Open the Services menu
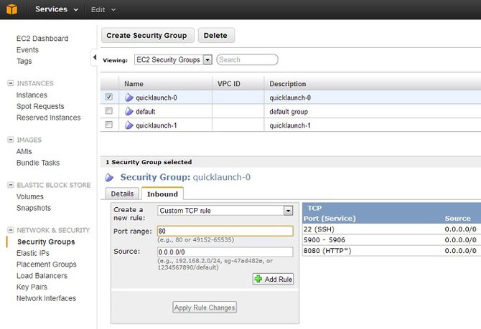The image size is (481, 329). pos(57,9)
